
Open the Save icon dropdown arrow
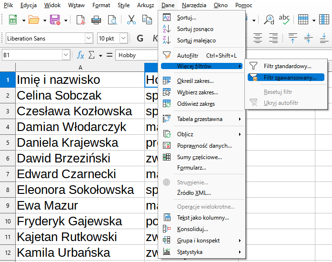coord(65,20)
